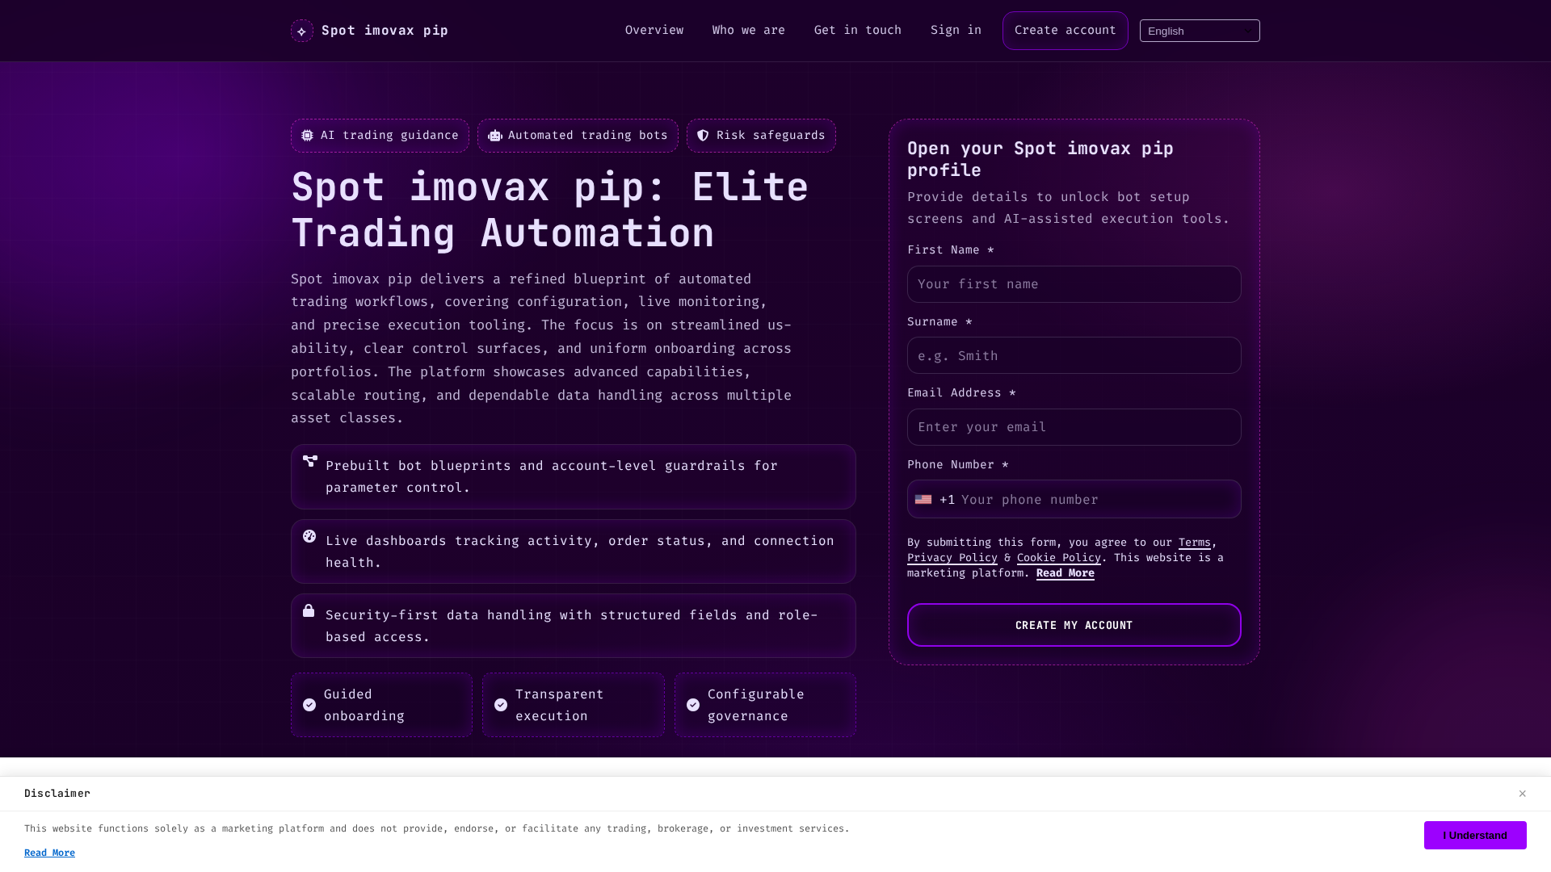This screenshot has width=1551, height=872.
Task: Close the Disclaimer banner with the X
Action: tap(1522, 794)
